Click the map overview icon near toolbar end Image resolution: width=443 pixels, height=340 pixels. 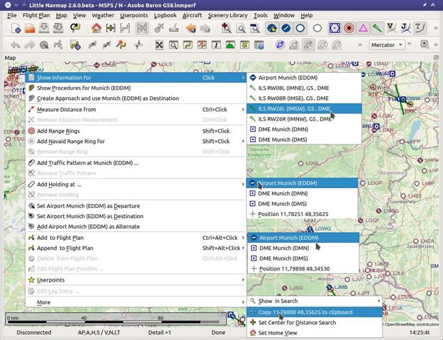pos(424,44)
